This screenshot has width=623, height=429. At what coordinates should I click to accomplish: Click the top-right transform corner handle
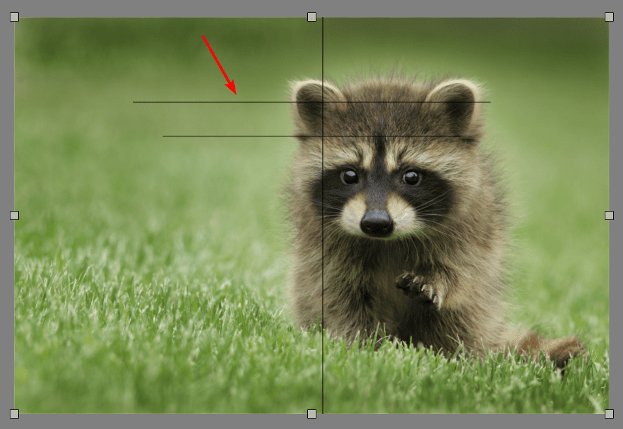click(x=609, y=17)
